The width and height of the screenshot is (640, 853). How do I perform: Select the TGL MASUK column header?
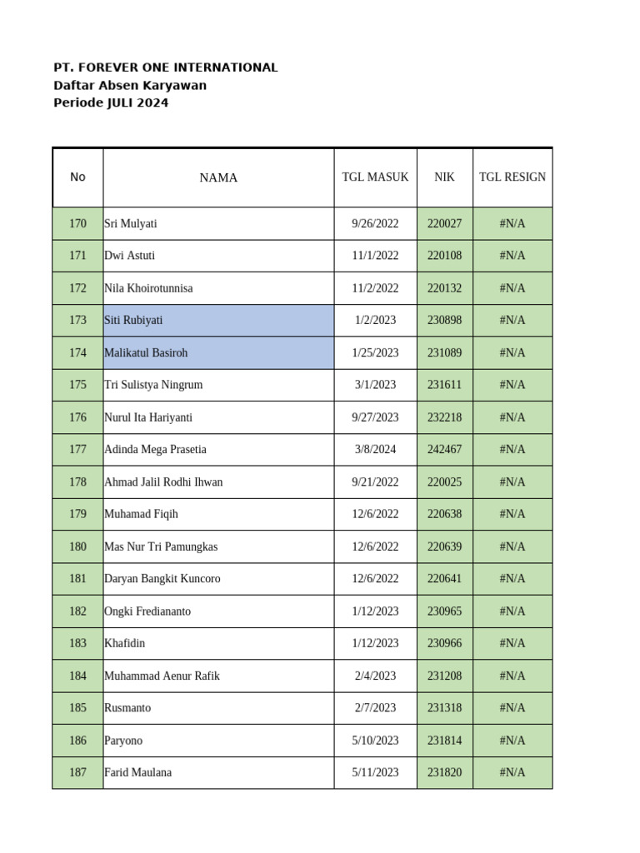(x=375, y=177)
